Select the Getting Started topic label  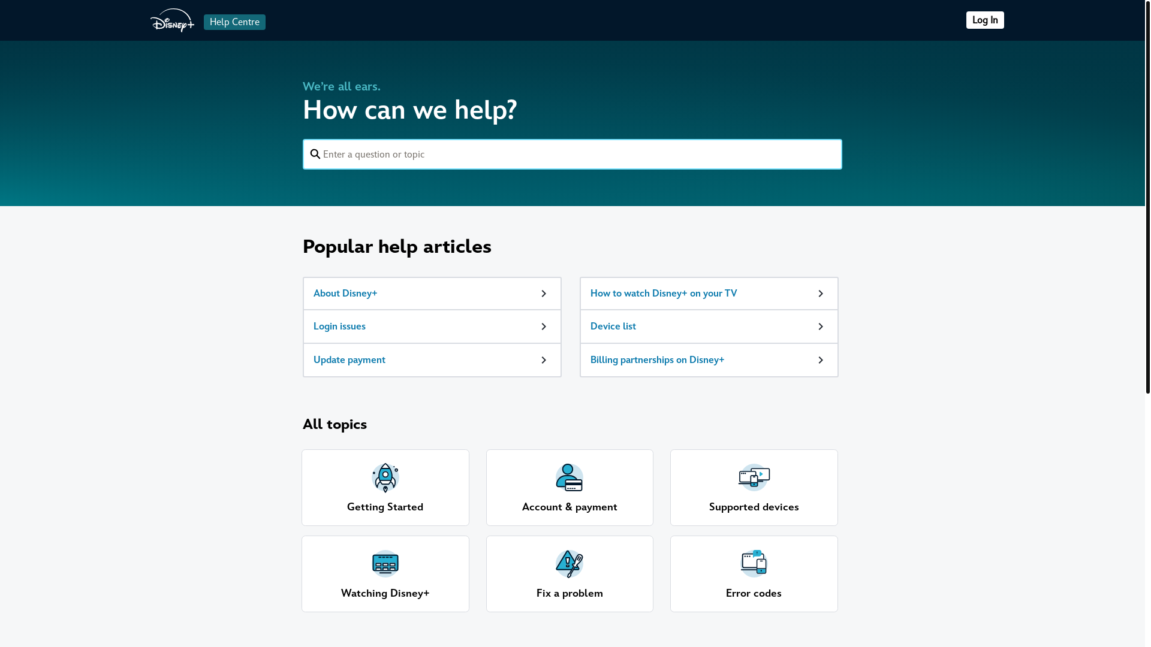(x=385, y=507)
